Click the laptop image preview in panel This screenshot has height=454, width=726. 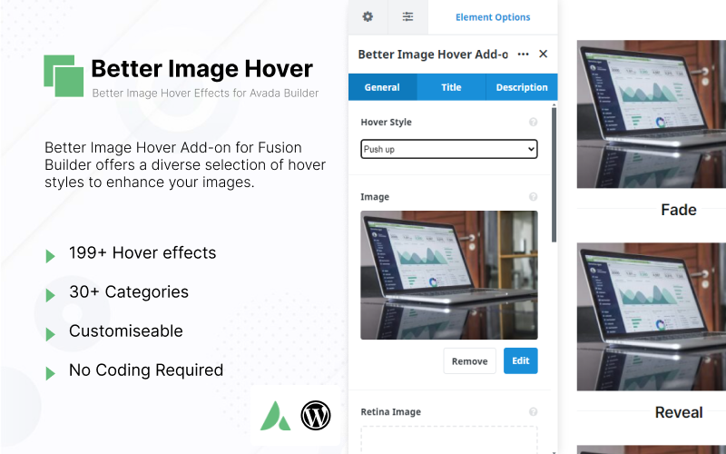(448, 274)
